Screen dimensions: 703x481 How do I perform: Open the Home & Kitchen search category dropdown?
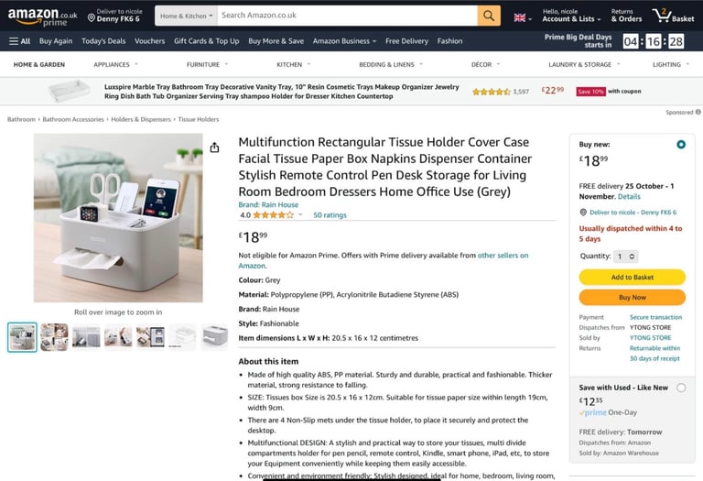[186, 16]
